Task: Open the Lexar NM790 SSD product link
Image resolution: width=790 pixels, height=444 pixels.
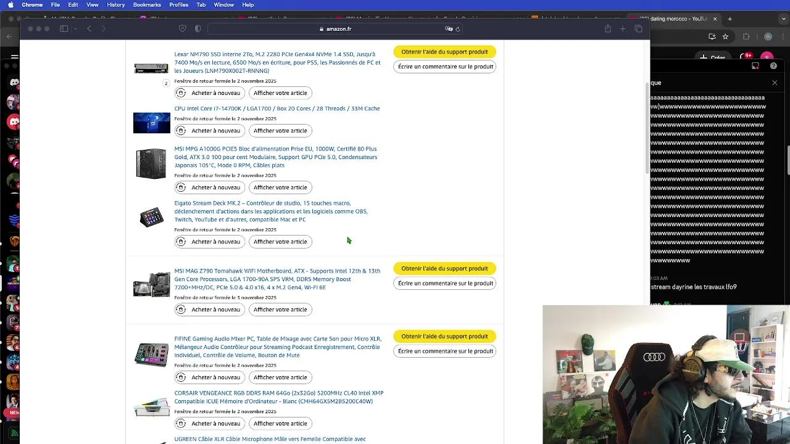Action: point(277,62)
